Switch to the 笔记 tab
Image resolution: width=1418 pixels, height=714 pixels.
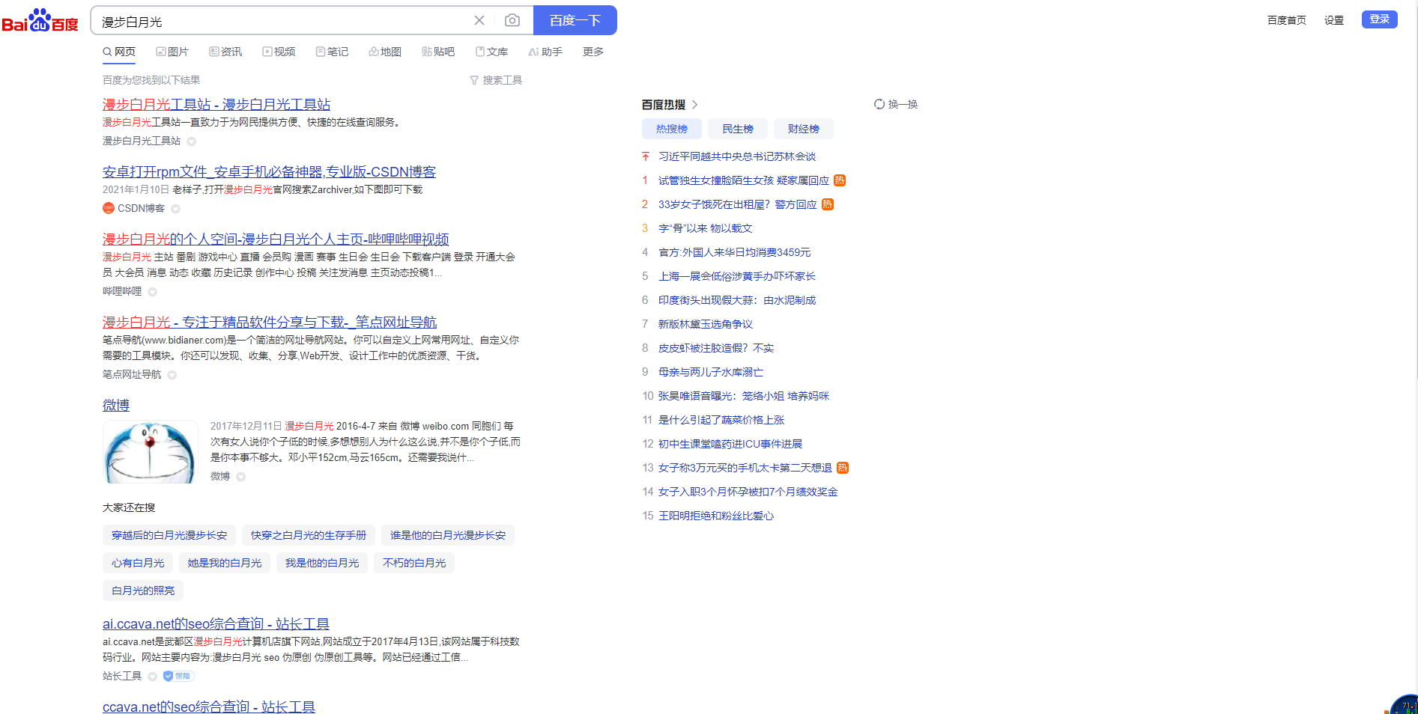coord(332,52)
